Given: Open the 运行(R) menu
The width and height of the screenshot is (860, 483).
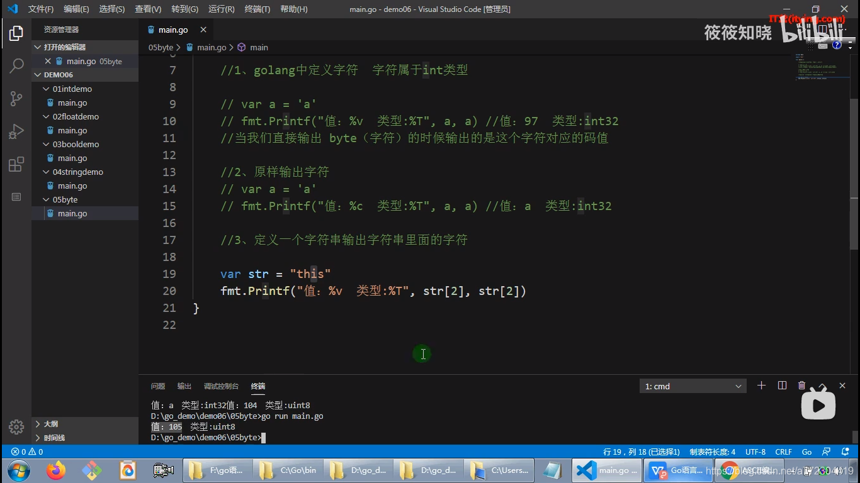Looking at the screenshot, I should click(x=221, y=9).
